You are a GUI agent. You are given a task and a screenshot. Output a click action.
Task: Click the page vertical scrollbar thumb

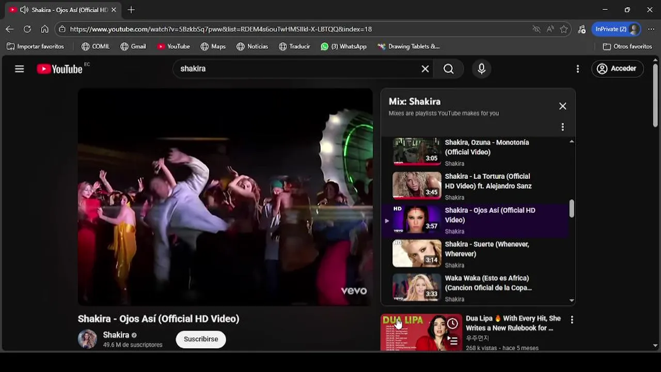pos(655,95)
